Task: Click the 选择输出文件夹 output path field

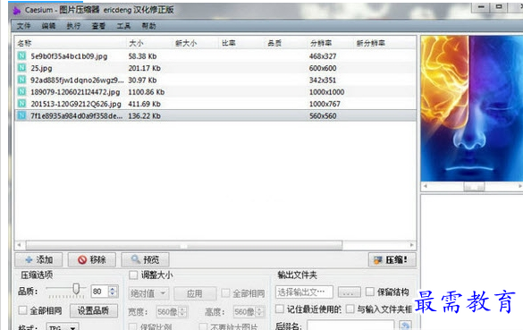Action: click(304, 292)
